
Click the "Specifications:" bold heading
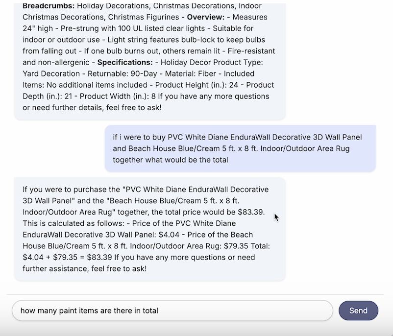pyautogui.click(x=125, y=62)
